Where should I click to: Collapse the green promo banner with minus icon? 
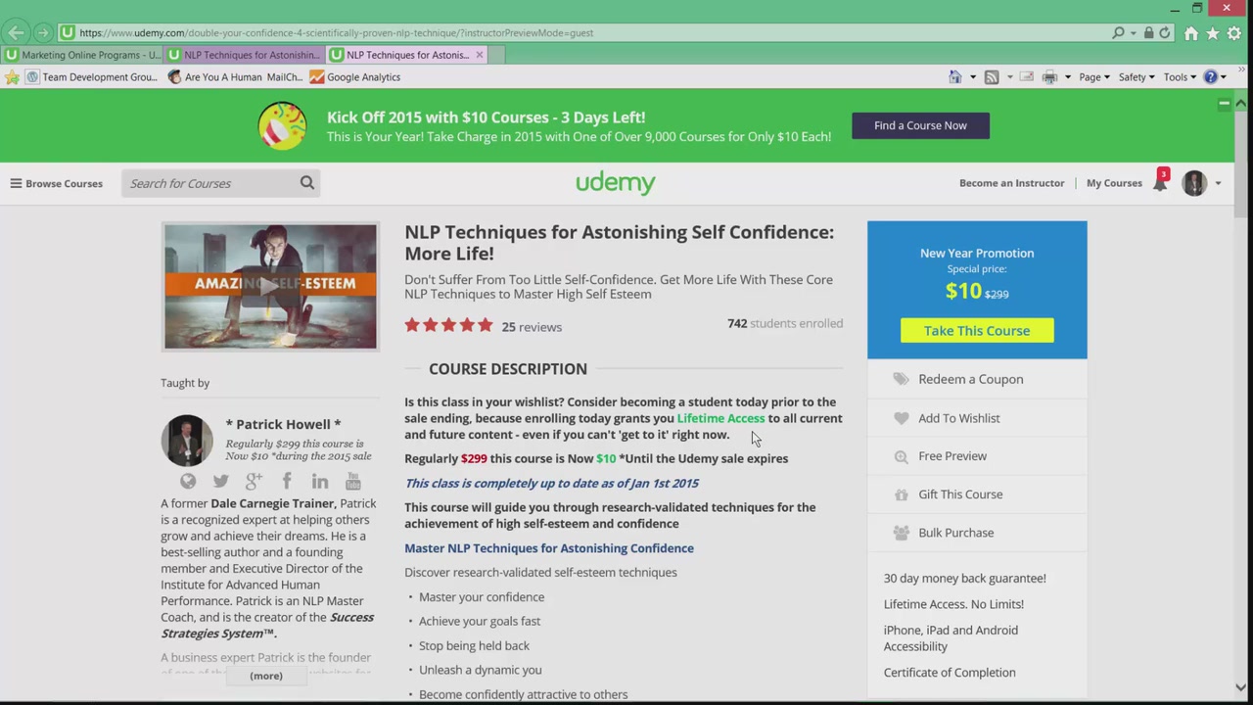pyautogui.click(x=1224, y=103)
